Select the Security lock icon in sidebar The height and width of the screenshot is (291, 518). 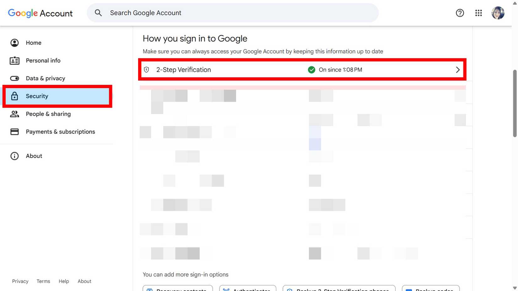pos(14,96)
